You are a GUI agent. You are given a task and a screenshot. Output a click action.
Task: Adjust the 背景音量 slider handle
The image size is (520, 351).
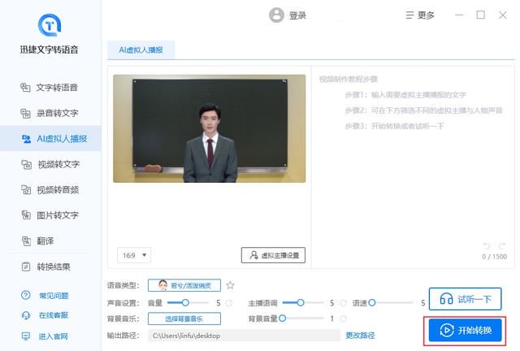click(x=282, y=318)
